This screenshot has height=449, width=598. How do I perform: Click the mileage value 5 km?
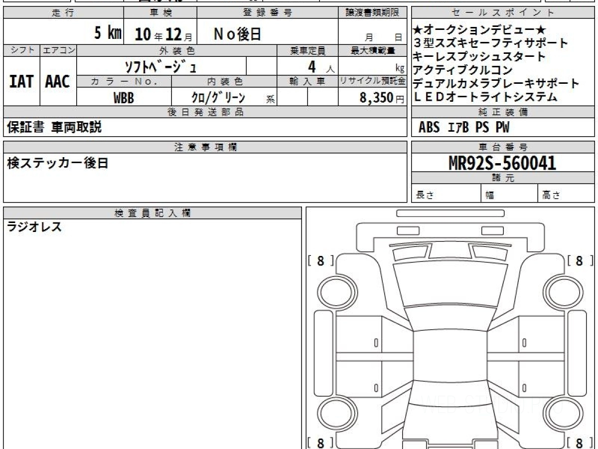coord(108,33)
